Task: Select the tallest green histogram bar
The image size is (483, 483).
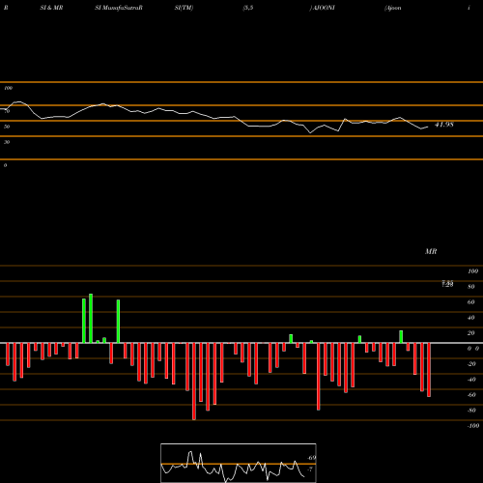Action: coord(91,319)
